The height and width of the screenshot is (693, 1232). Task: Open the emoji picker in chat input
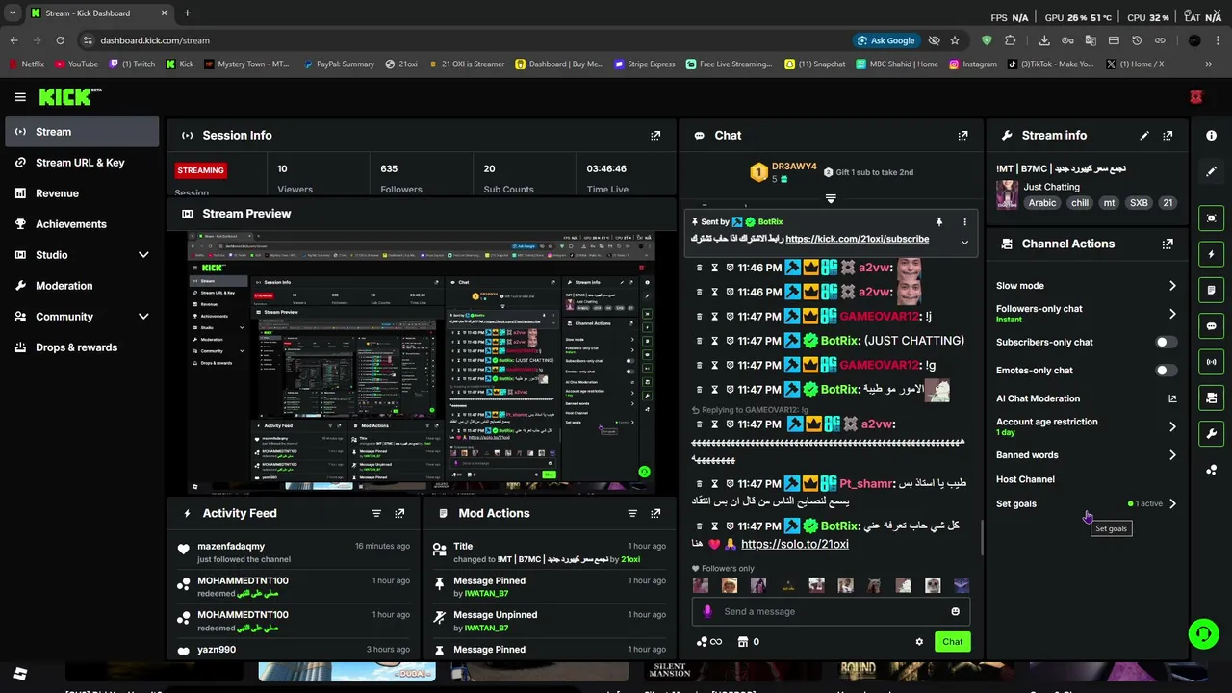point(955,612)
